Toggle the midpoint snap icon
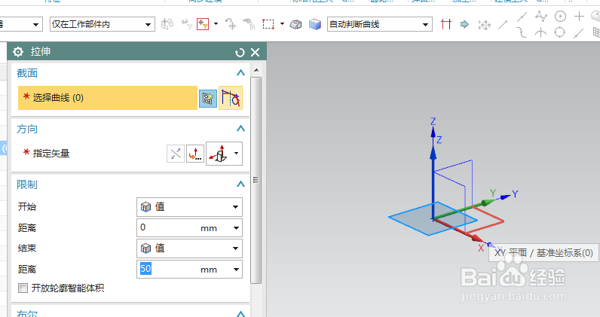Viewport: 600px width, 317px height. click(522, 17)
